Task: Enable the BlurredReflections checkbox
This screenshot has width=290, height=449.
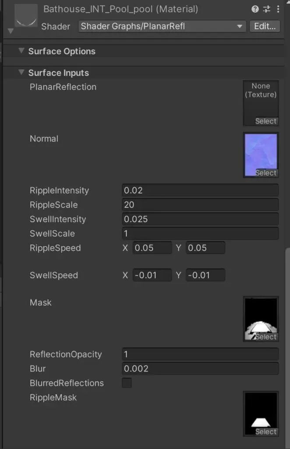Action: pyautogui.click(x=127, y=383)
